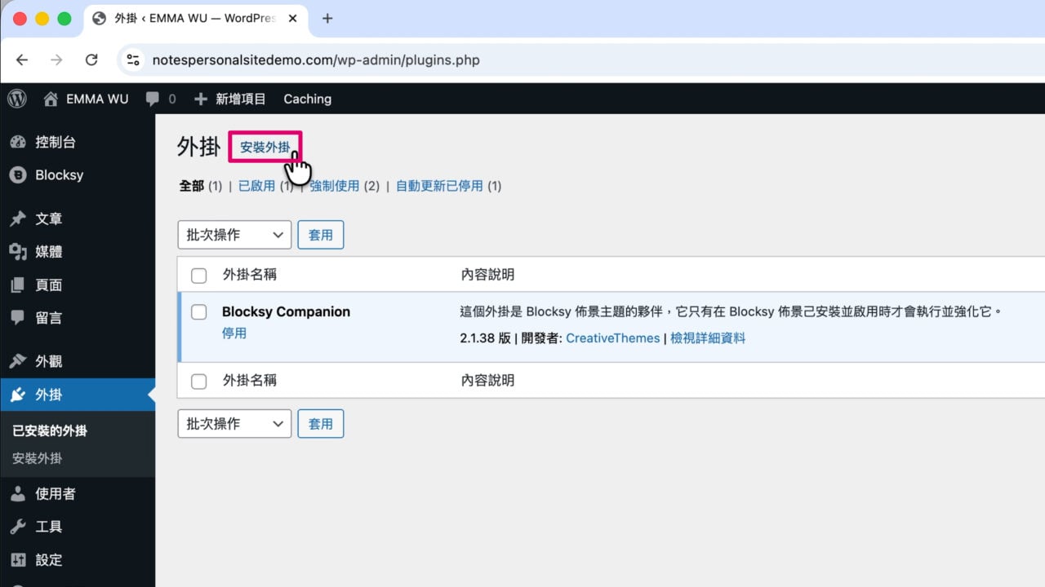Open 媒體 media library icon
The image size is (1045, 587).
pyautogui.click(x=18, y=252)
